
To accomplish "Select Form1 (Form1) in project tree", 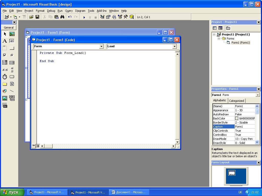I will (241, 43).
